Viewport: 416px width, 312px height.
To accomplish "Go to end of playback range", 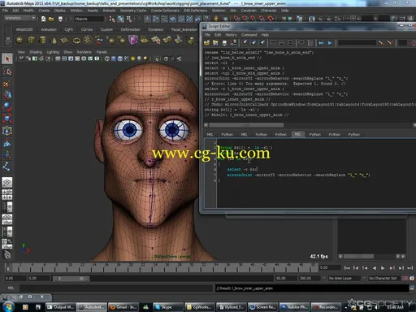I will tap(410, 268).
